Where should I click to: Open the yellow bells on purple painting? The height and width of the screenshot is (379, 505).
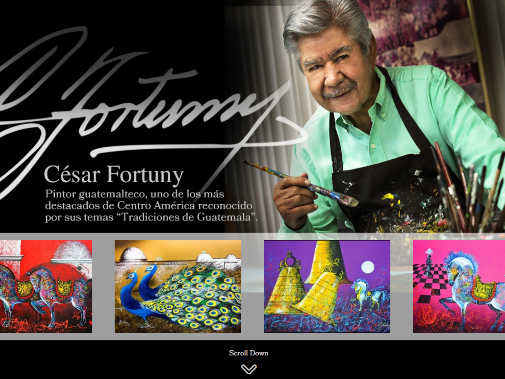click(x=327, y=286)
